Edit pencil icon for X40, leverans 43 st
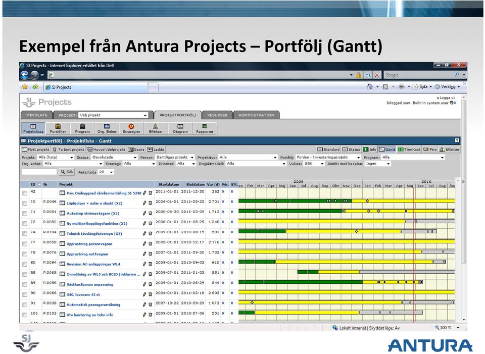 pyautogui.click(x=144, y=294)
